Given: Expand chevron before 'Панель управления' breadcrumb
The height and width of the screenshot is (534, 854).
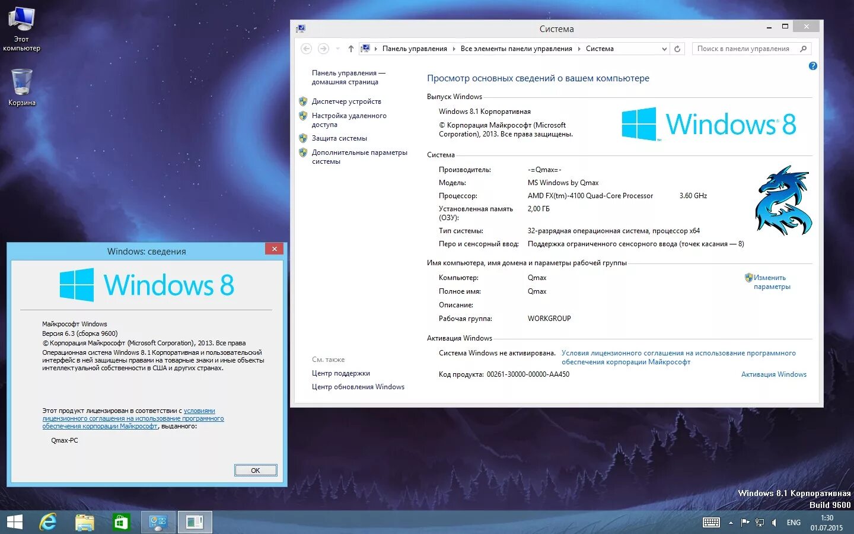Looking at the screenshot, I should pyautogui.click(x=376, y=49).
